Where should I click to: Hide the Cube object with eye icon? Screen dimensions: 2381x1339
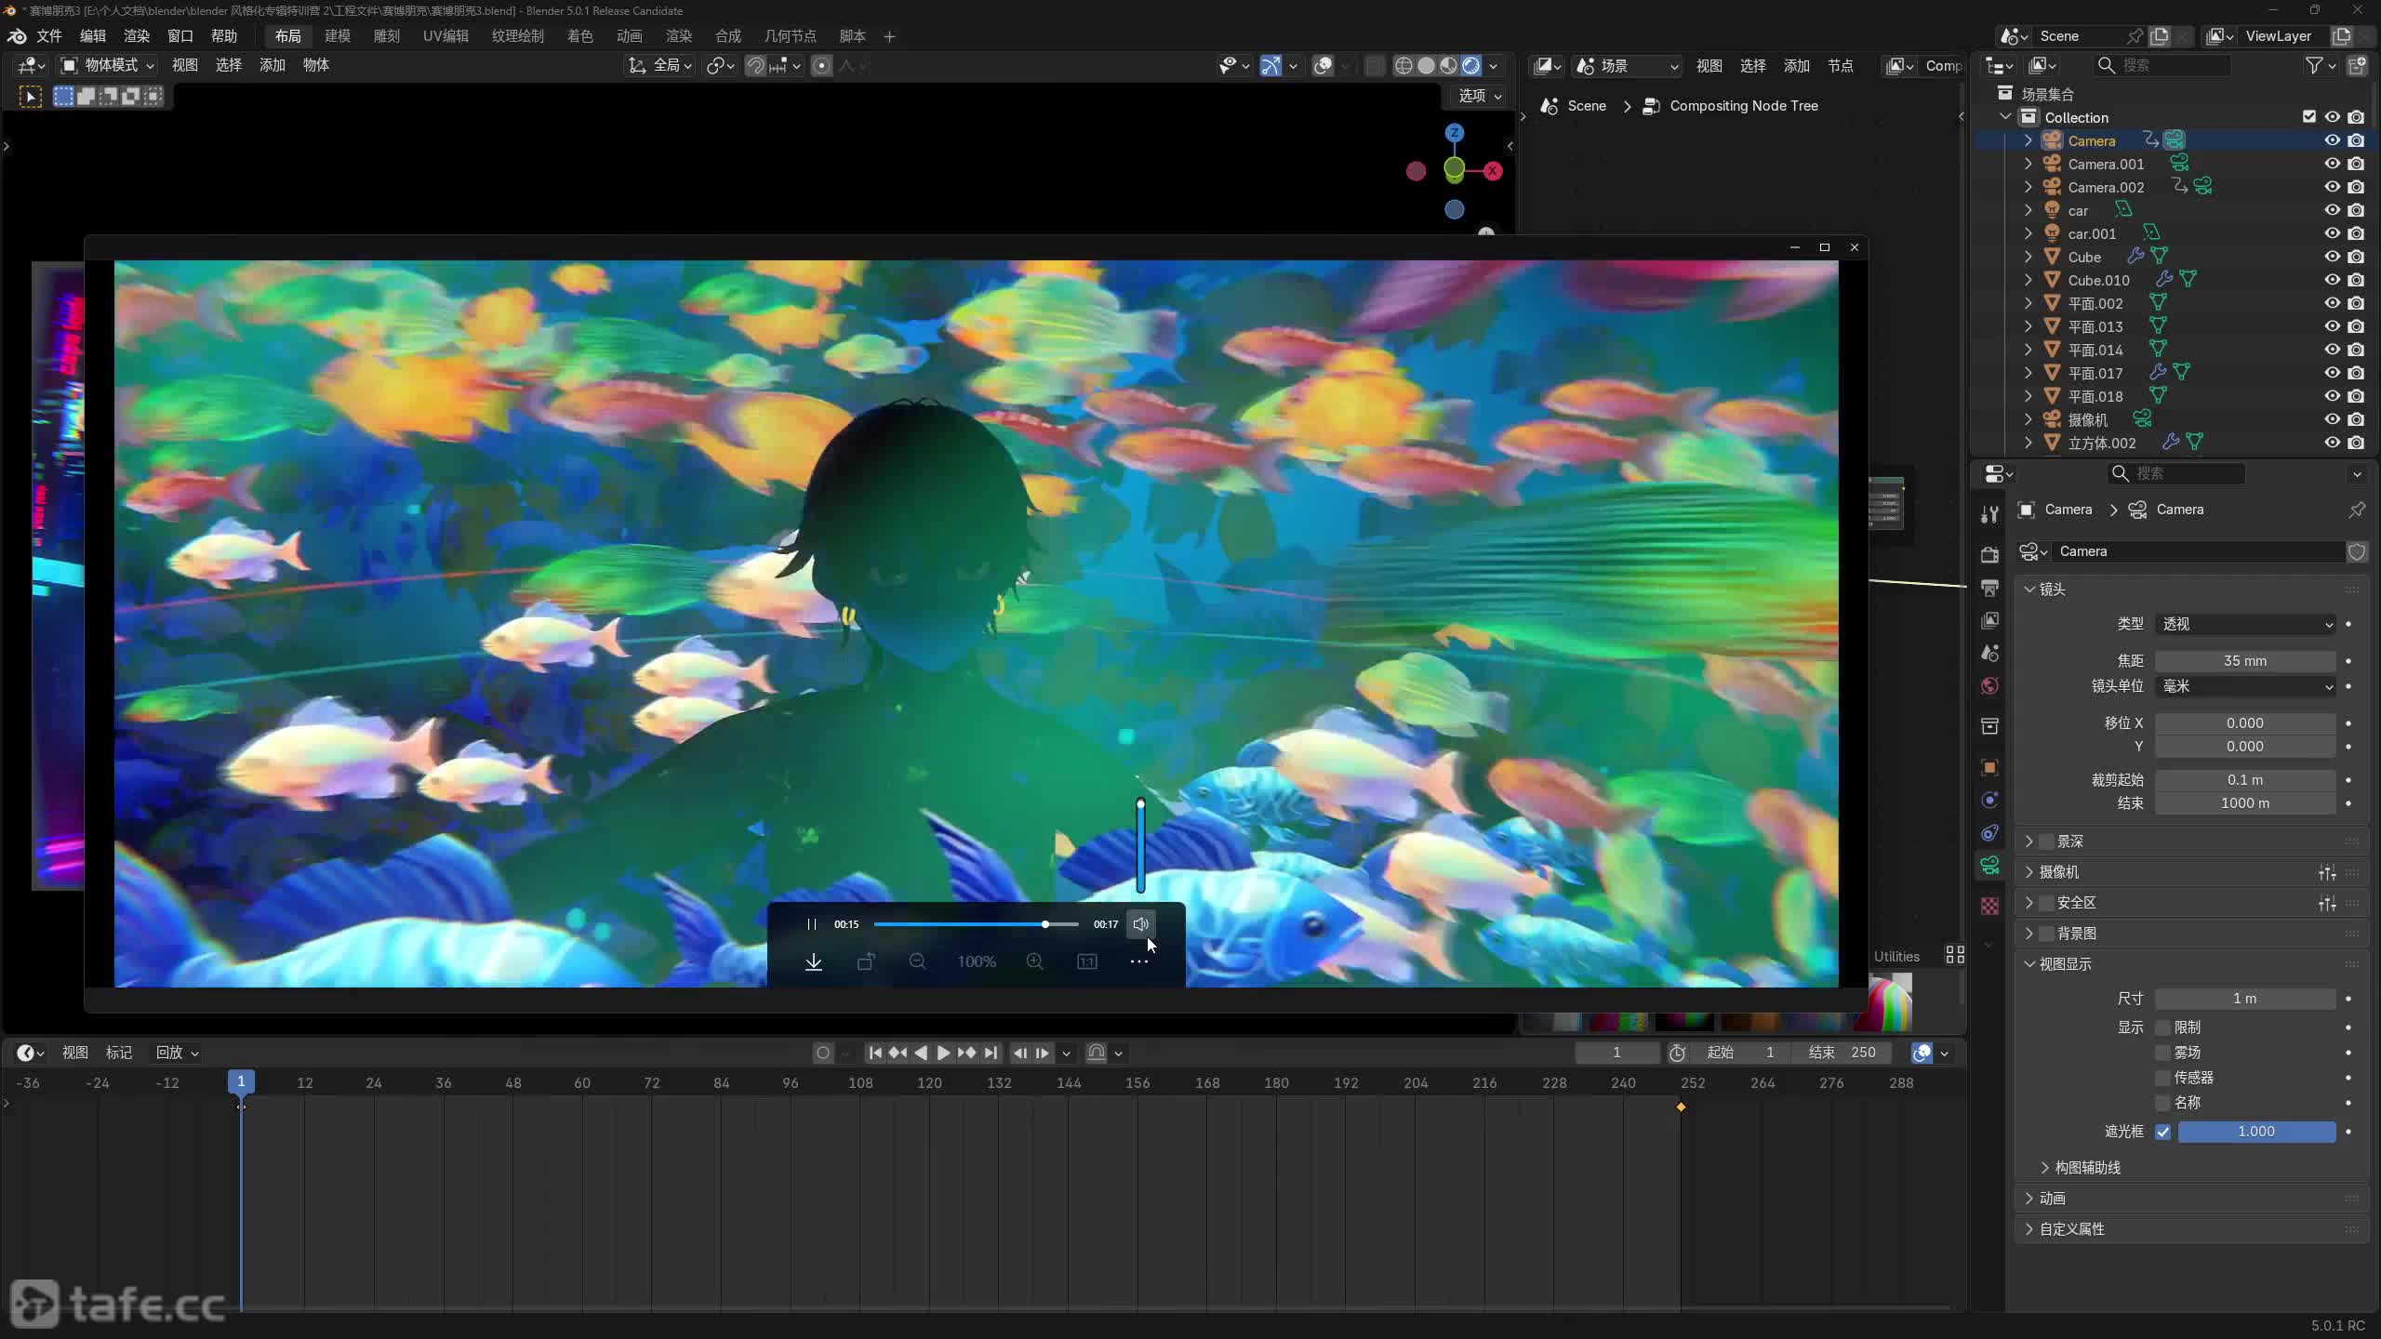click(2332, 257)
